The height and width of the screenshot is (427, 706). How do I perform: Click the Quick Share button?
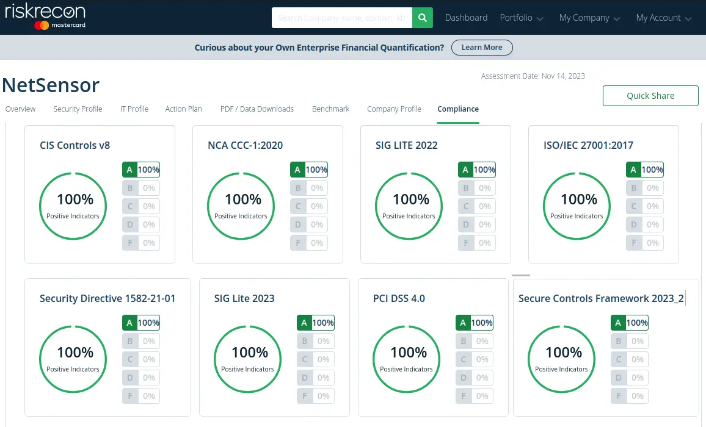click(650, 96)
